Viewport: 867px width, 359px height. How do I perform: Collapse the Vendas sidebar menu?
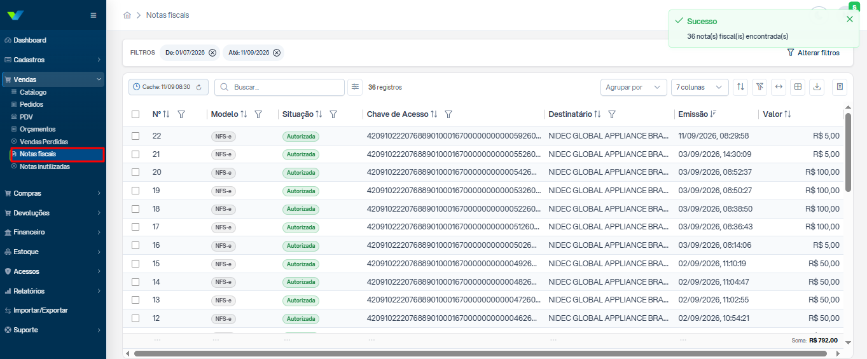tap(53, 79)
